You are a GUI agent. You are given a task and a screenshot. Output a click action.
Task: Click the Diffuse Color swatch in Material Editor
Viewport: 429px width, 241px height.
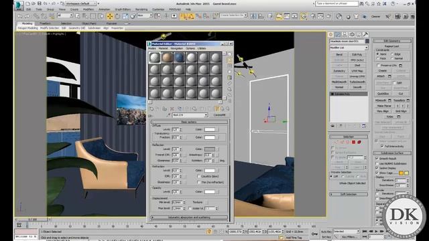(x=210, y=129)
